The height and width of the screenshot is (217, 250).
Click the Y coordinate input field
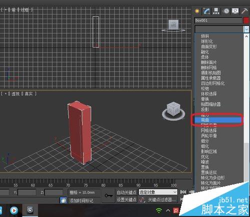[27, 192]
